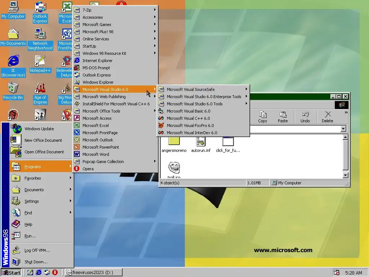This screenshot has width=369, height=277.
Task: Click freeviruses2023 (D:) taskbar button
Action: click(93, 273)
